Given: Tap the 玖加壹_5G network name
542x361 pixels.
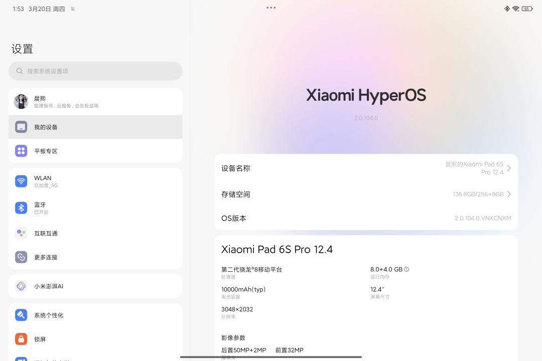Looking at the screenshot, I should 46,186.
